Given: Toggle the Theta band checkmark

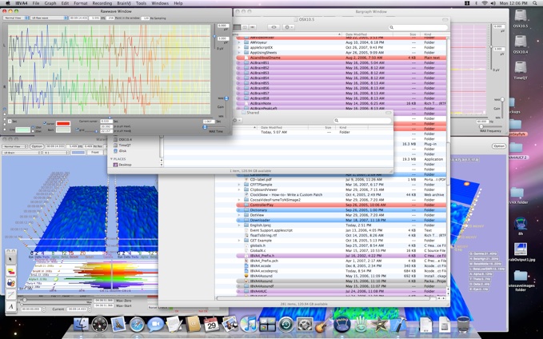Looking at the screenshot, I should tap(54, 283).
